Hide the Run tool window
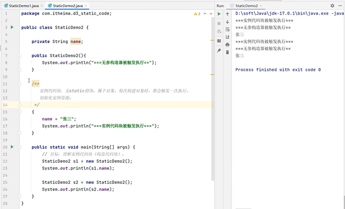Viewport: 345px width, 209px height. click(340, 6)
